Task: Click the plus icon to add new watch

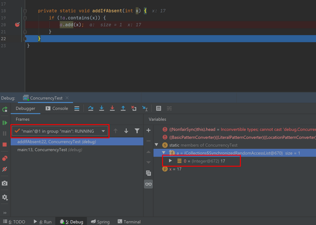Action: [x=149, y=130]
